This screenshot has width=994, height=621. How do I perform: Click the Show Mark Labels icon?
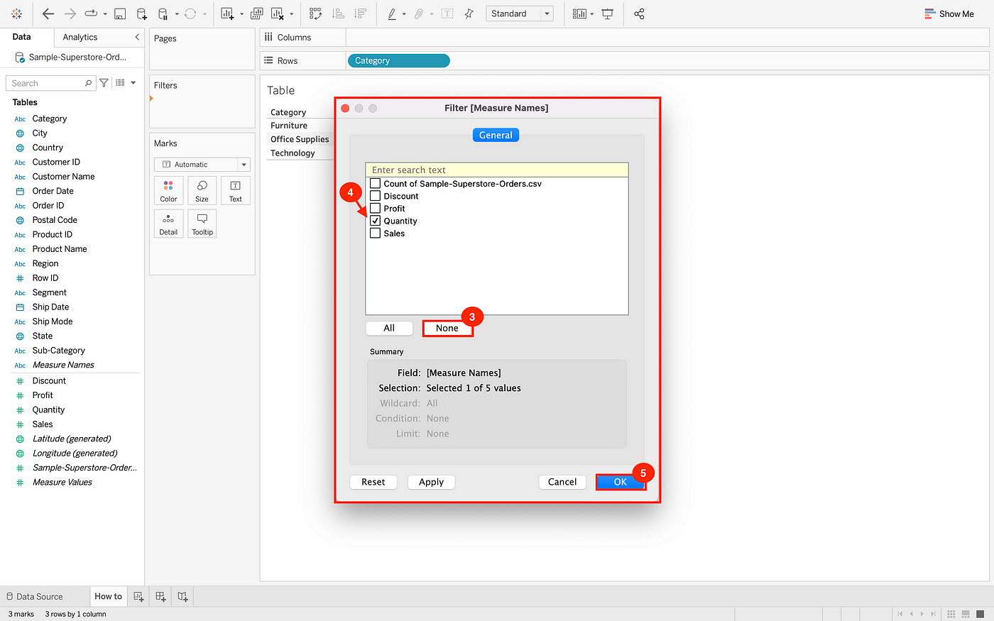pos(447,13)
